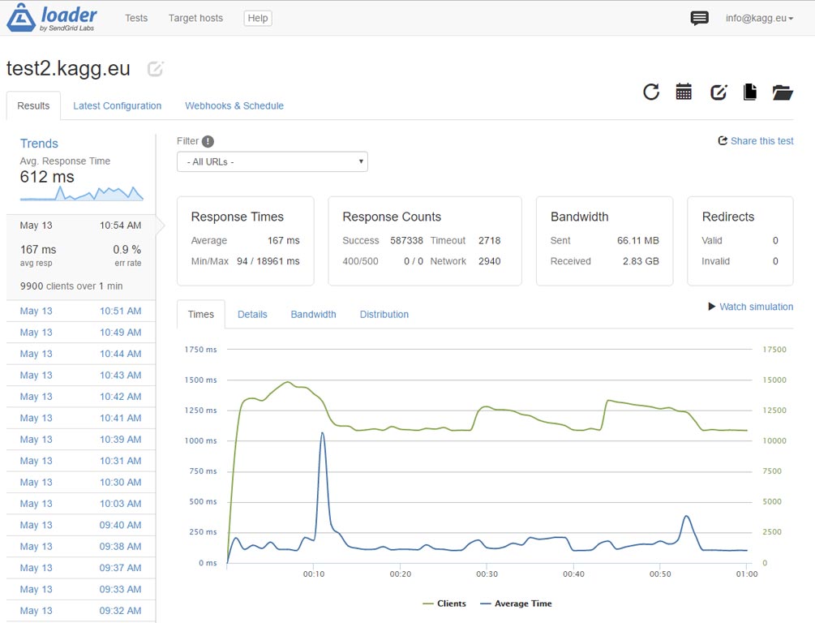Expand the info@kagg.eu account menu
The image size is (815, 623).
click(x=759, y=18)
